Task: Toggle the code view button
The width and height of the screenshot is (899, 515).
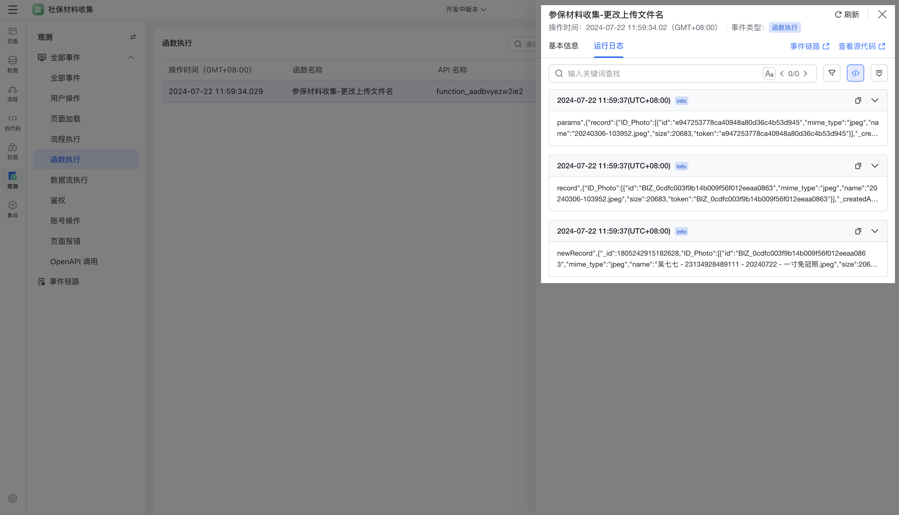Action: 856,73
